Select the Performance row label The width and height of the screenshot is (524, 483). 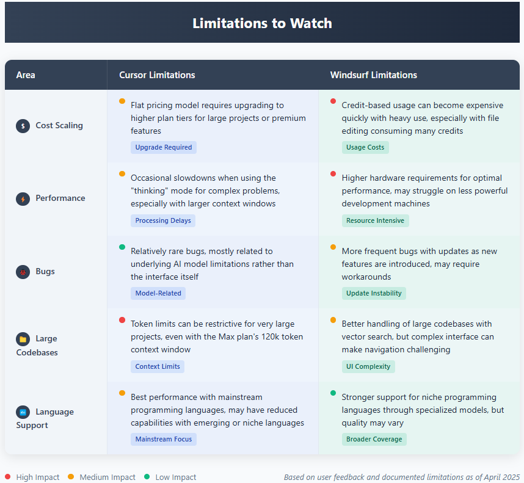tap(60, 198)
